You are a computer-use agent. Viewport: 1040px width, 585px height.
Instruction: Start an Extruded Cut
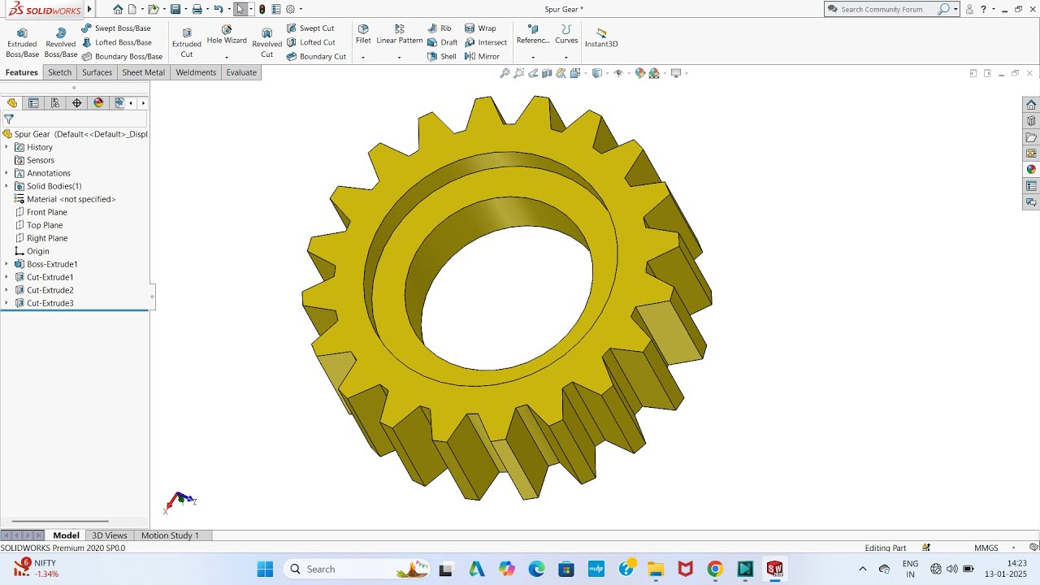pos(187,42)
